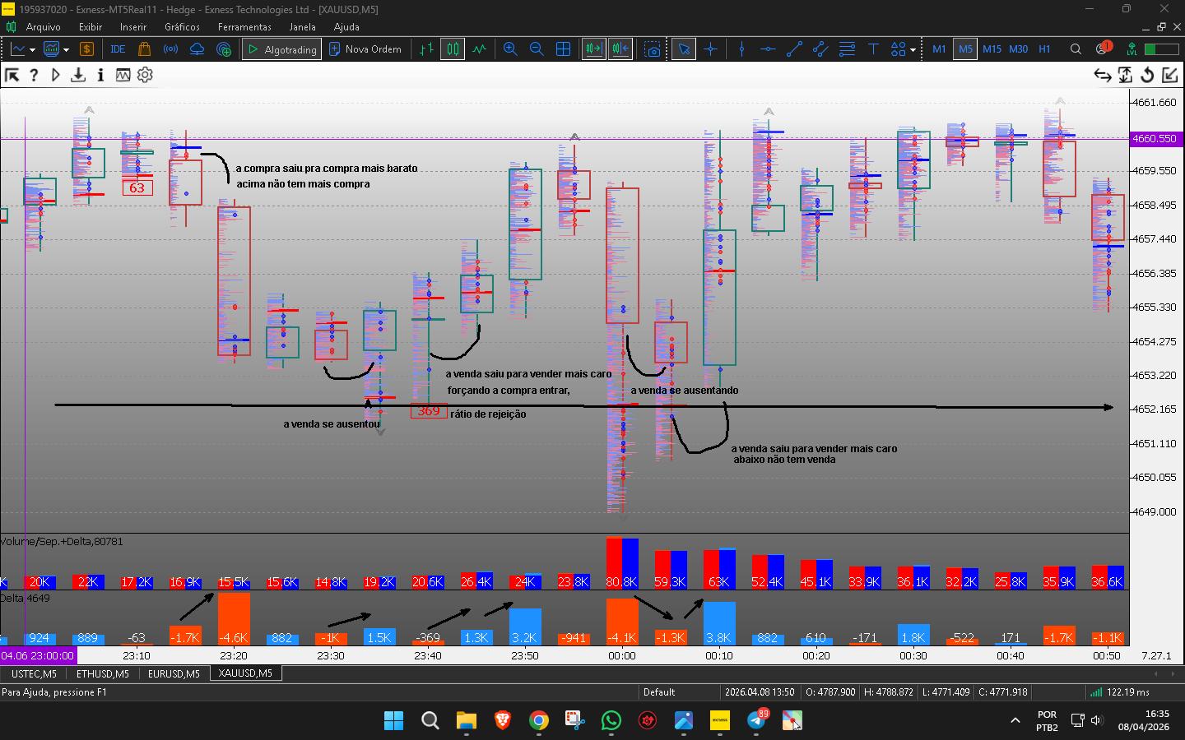This screenshot has height=740, width=1185.
Task: Open the VPS cloud hosting icon
Action: 197,49
